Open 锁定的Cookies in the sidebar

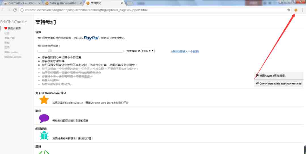click(13, 57)
